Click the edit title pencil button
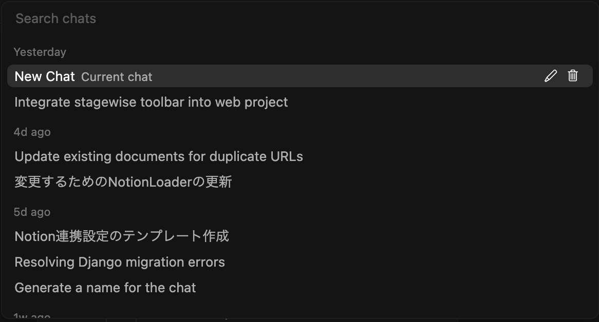The image size is (599, 322). [x=551, y=76]
